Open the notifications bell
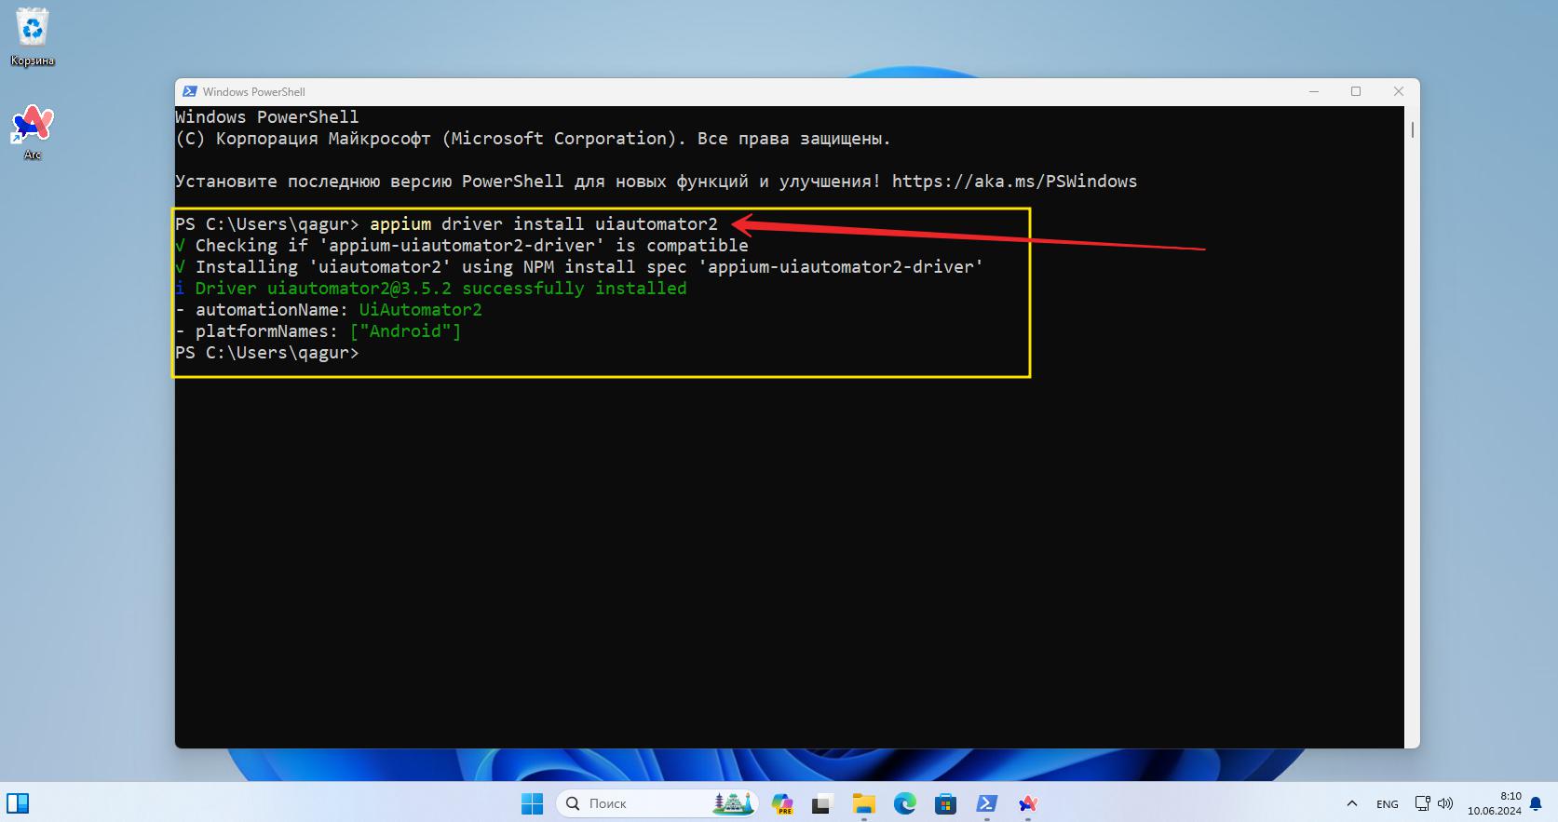This screenshot has width=1558, height=822. point(1536,803)
